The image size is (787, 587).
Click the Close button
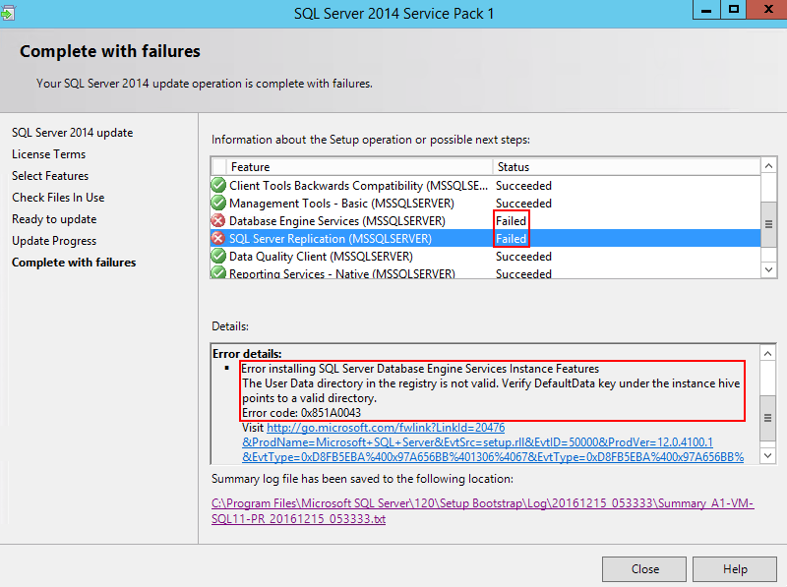click(x=644, y=569)
